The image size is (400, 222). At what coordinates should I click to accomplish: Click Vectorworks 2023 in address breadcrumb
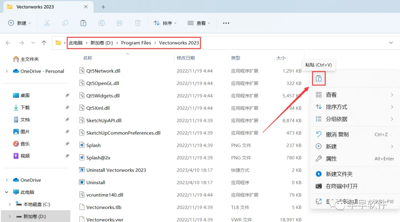179,43
